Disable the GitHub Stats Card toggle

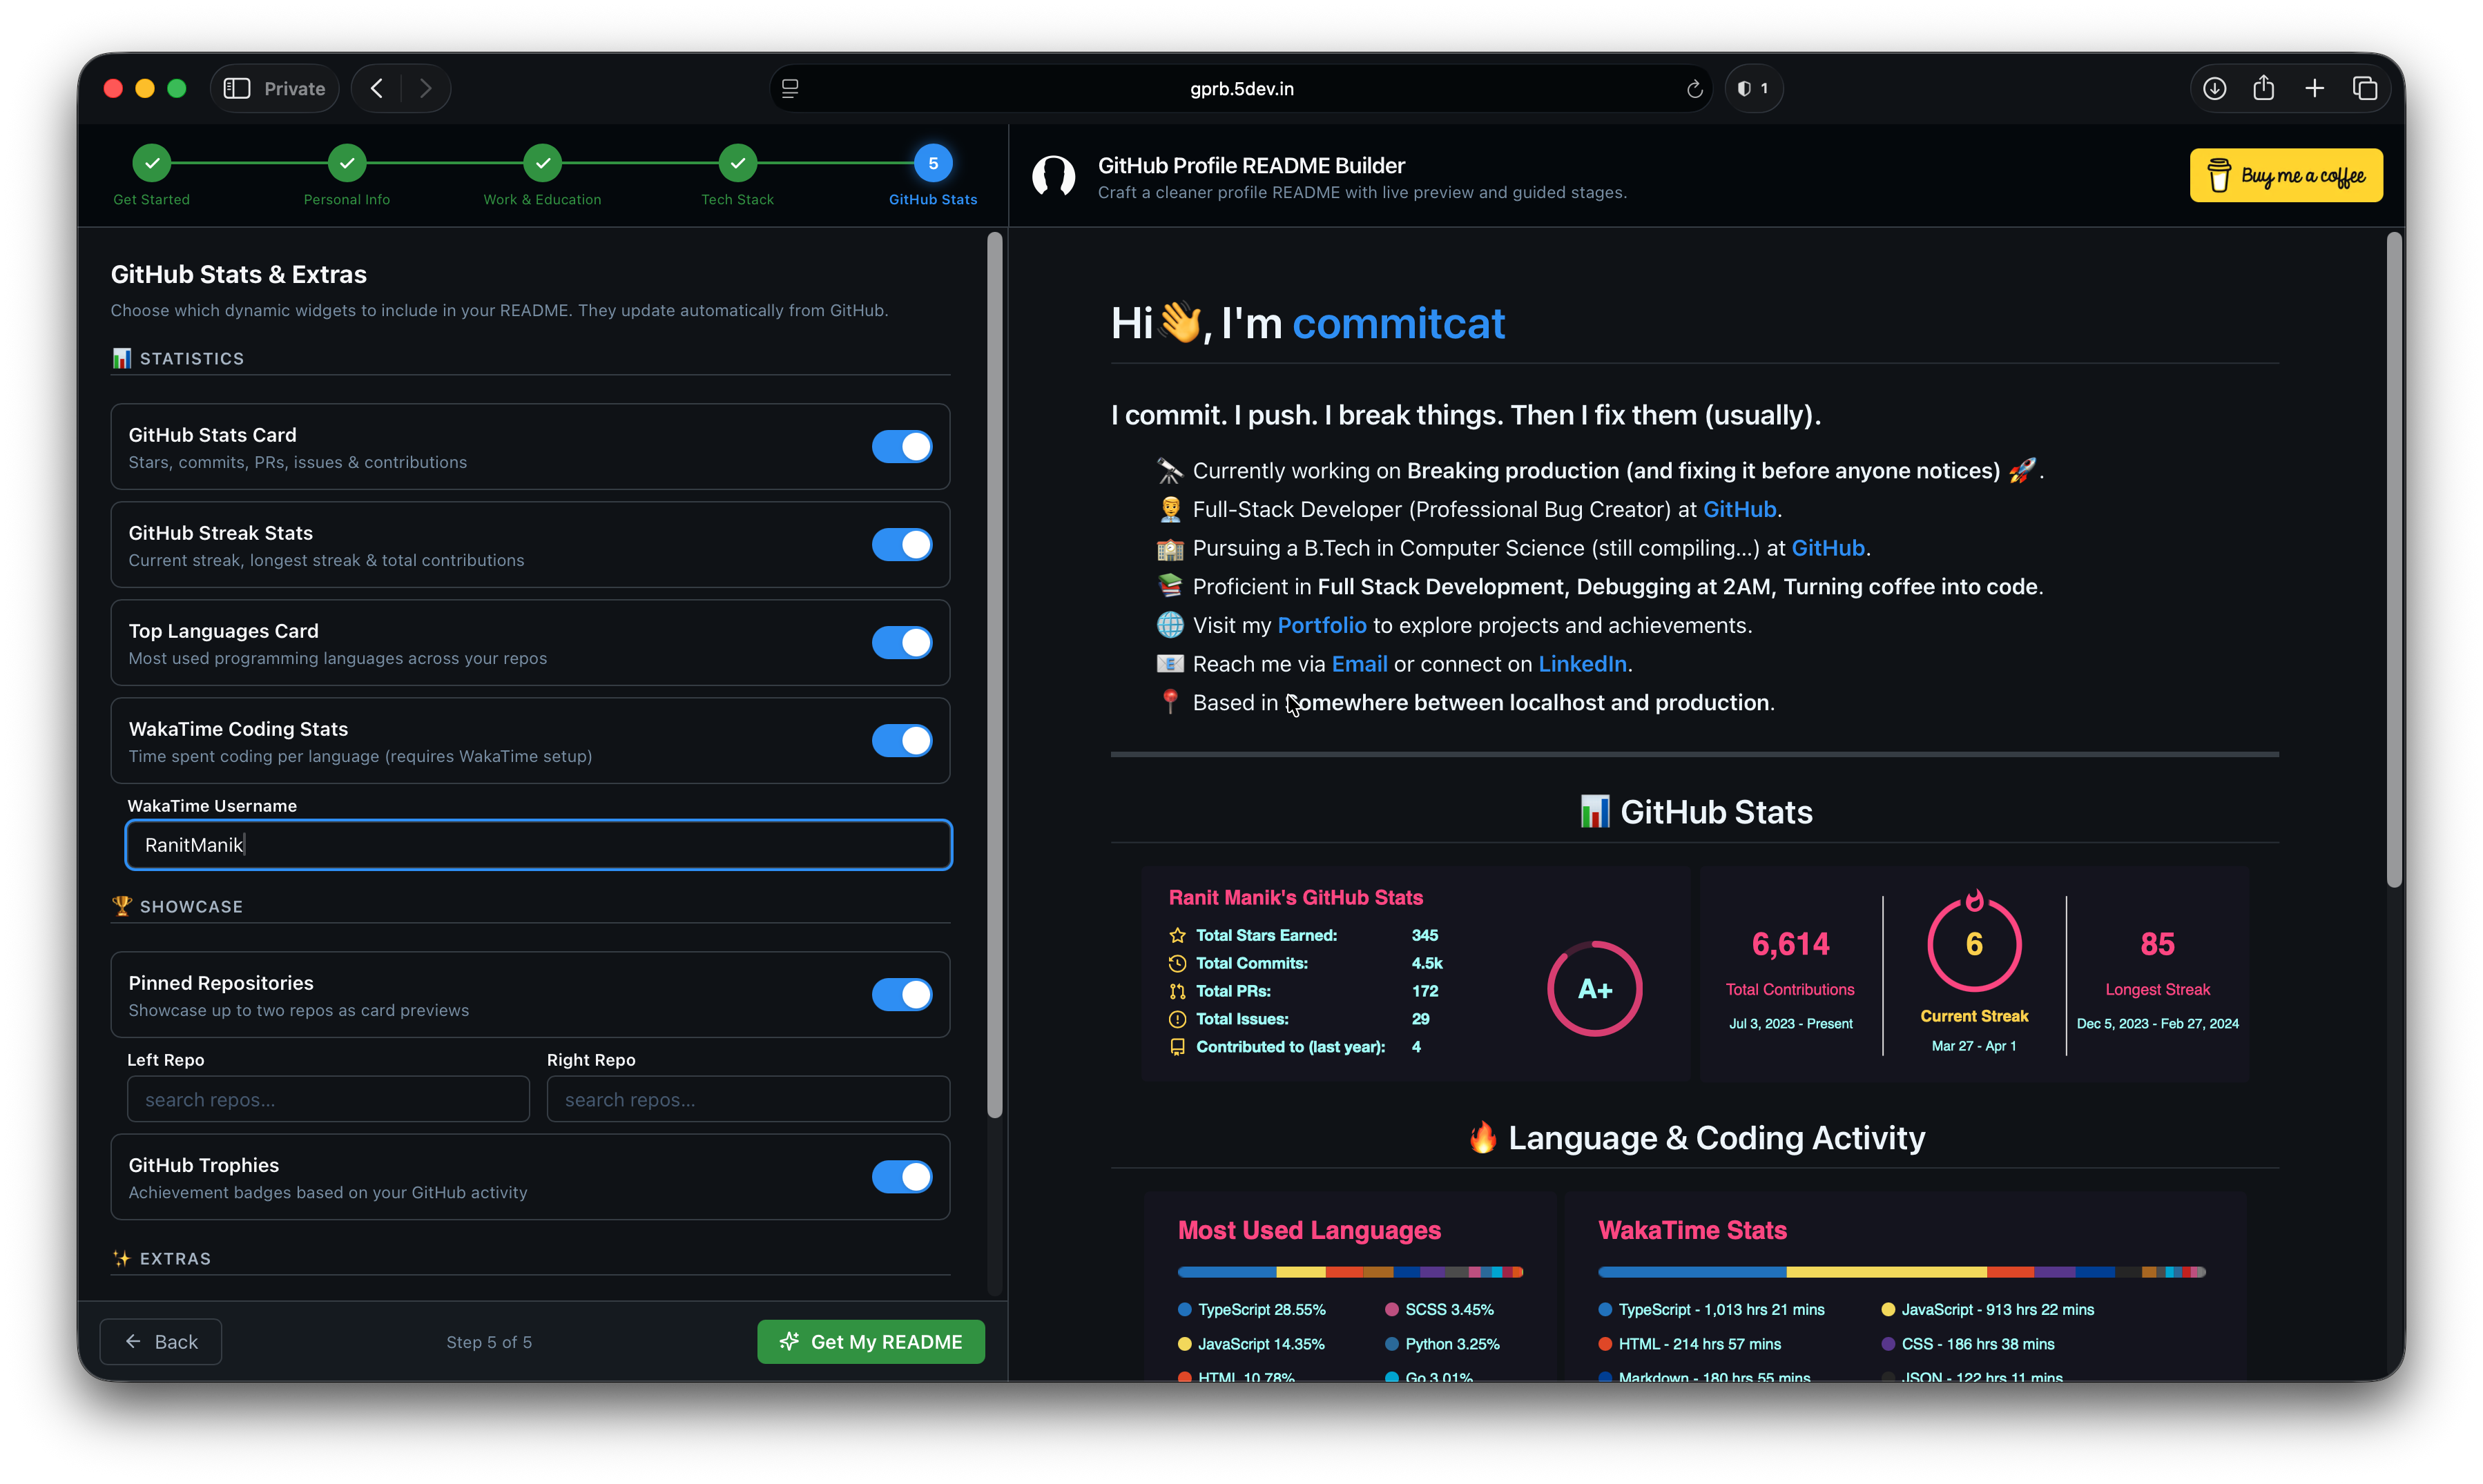click(901, 447)
